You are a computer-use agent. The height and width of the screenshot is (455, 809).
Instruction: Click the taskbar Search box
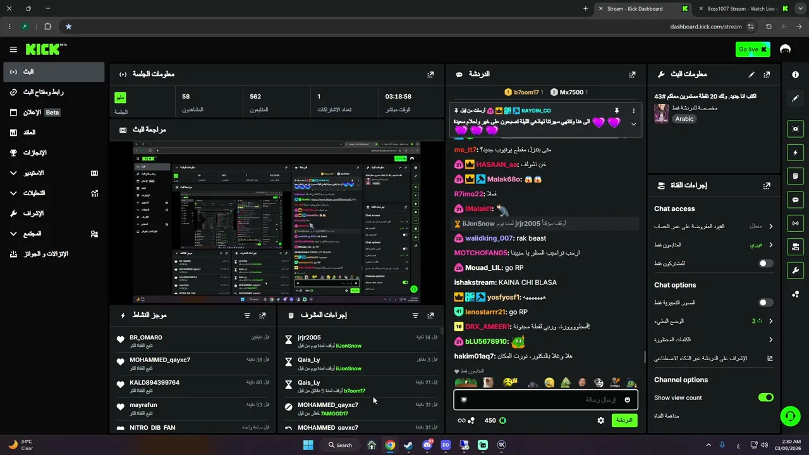pos(341,445)
